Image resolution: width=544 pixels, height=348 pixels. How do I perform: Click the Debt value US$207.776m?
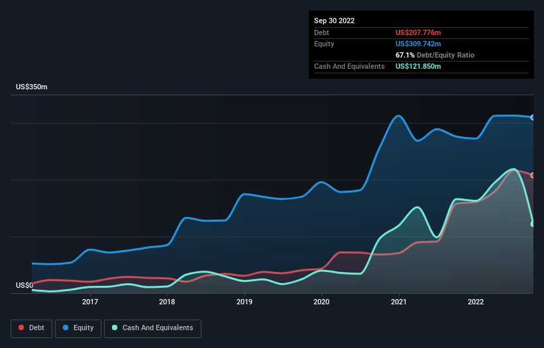(x=418, y=32)
